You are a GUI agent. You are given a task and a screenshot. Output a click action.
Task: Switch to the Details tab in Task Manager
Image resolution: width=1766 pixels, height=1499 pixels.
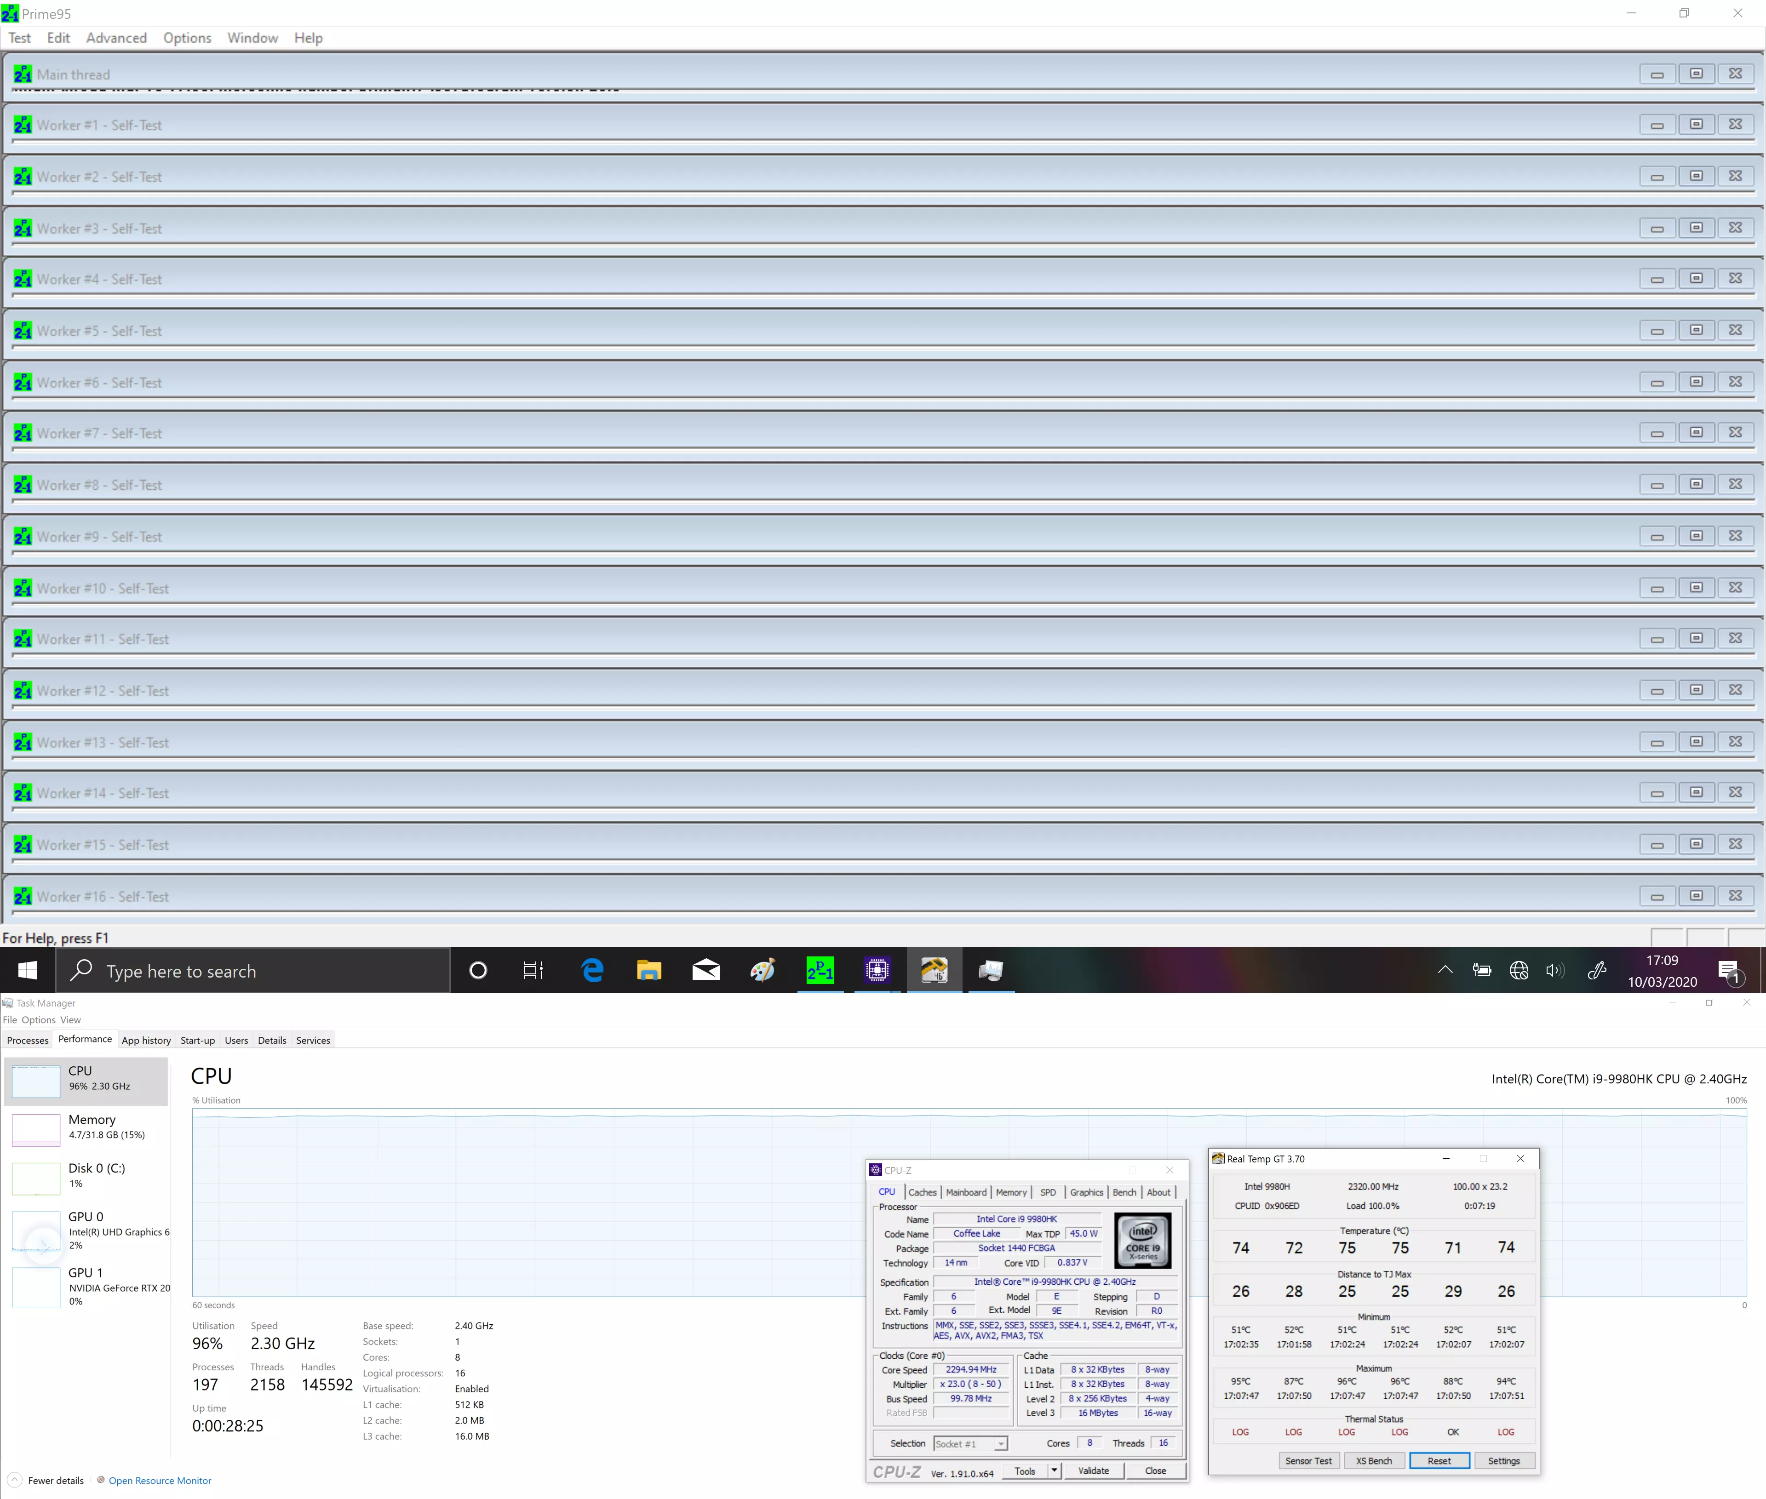pyautogui.click(x=272, y=1040)
